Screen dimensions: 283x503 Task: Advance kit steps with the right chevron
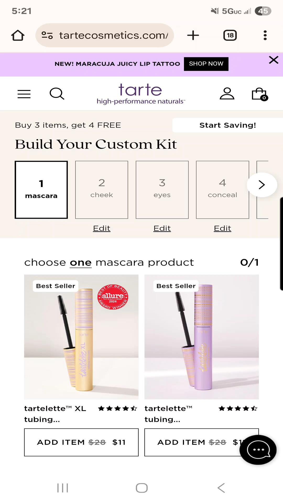(261, 185)
